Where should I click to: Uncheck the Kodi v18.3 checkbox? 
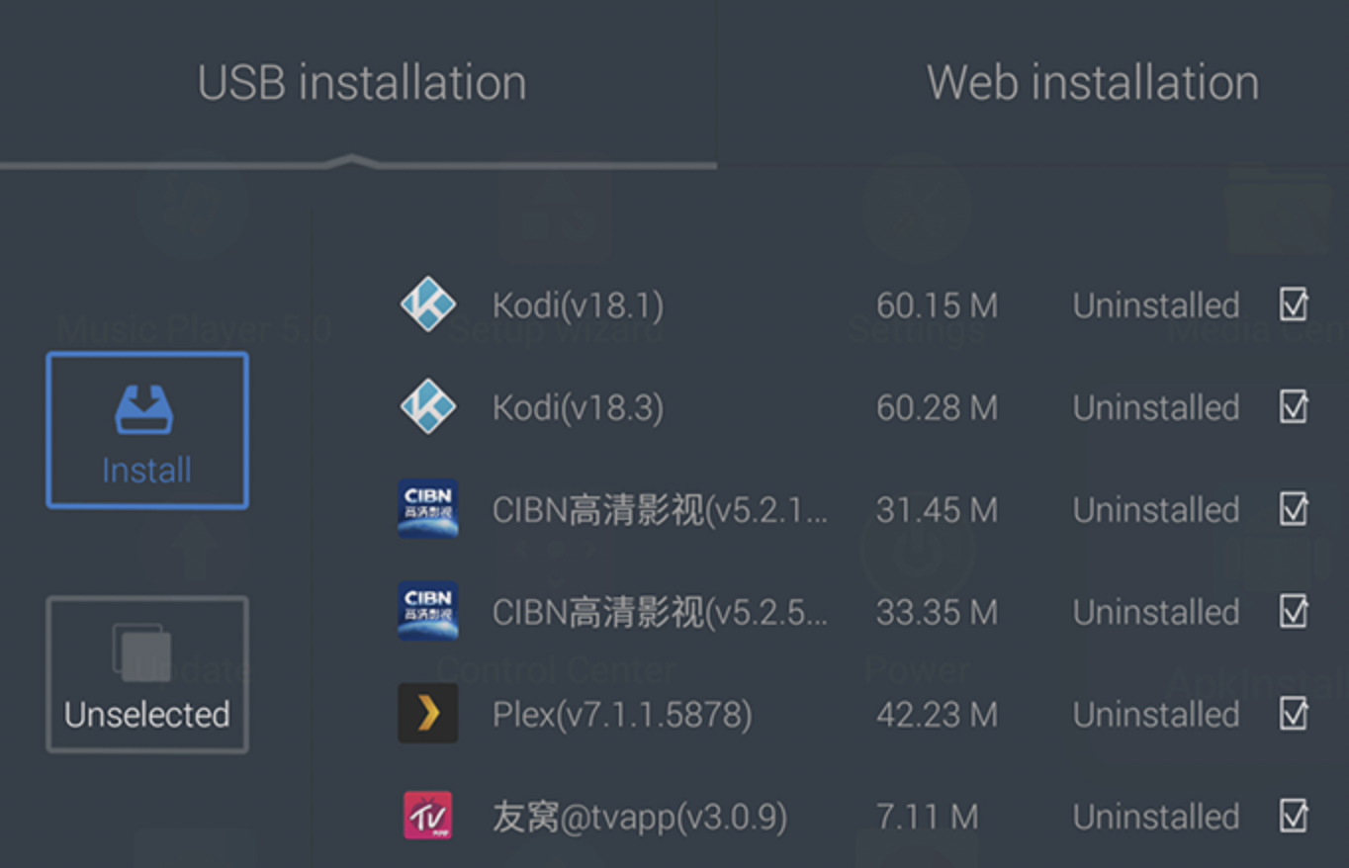tap(1294, 406)
